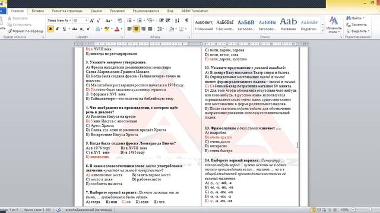The height and width of the screenshot is (213, 380).
Task: Open the ABBYY Translation tab
Action: [x=195, y=11]
